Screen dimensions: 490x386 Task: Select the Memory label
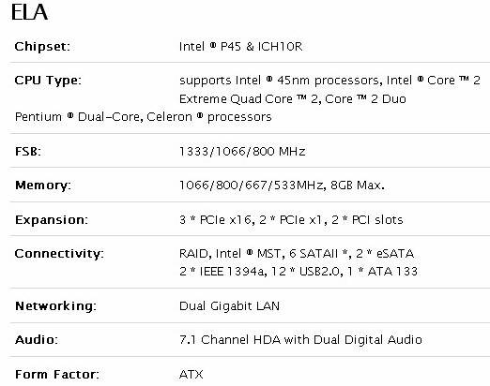pos(43,186)
